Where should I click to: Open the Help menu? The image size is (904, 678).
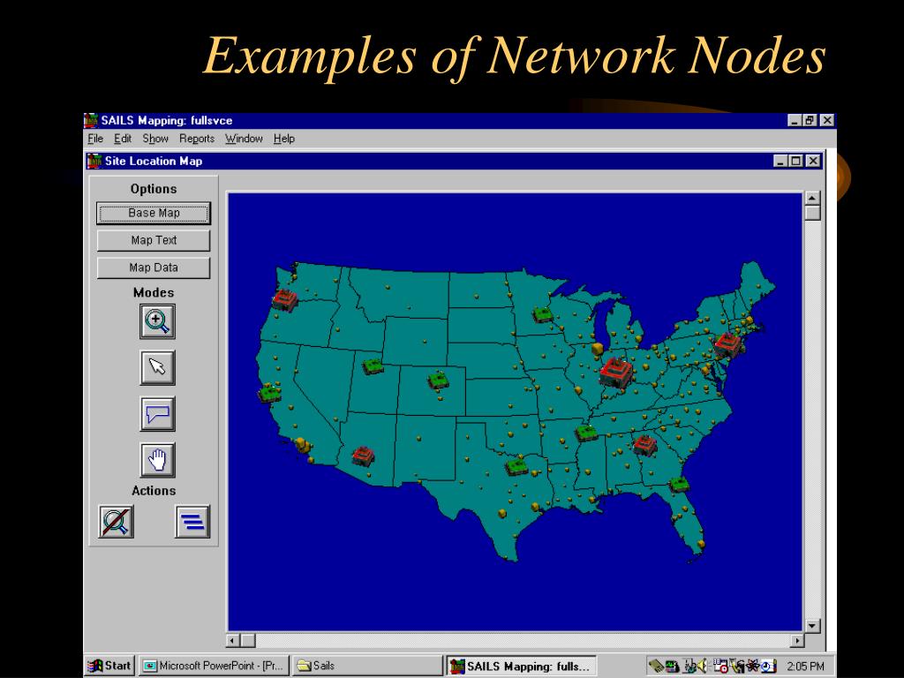(x=283, y=139)
